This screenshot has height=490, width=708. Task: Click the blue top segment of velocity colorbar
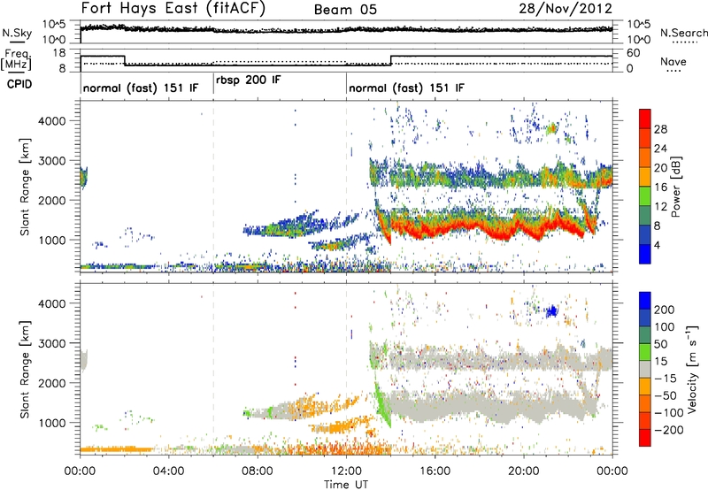coord(645,301)
